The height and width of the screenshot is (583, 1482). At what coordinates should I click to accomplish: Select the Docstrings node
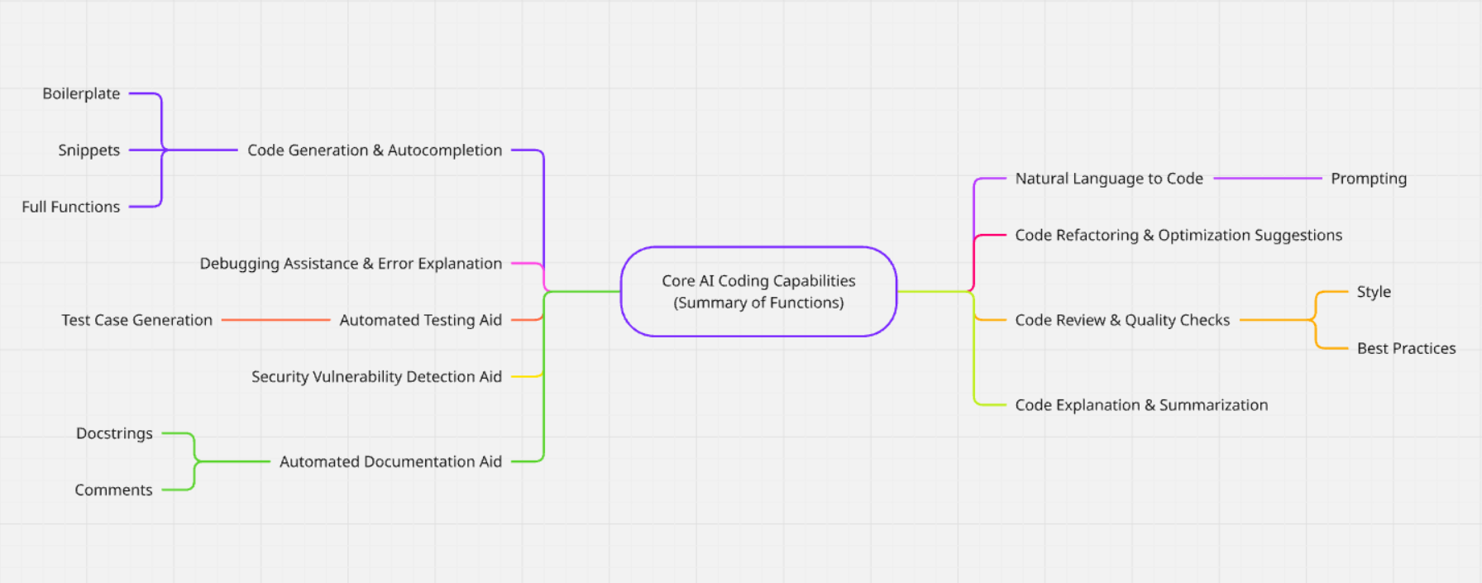click(x=114, y=433)
